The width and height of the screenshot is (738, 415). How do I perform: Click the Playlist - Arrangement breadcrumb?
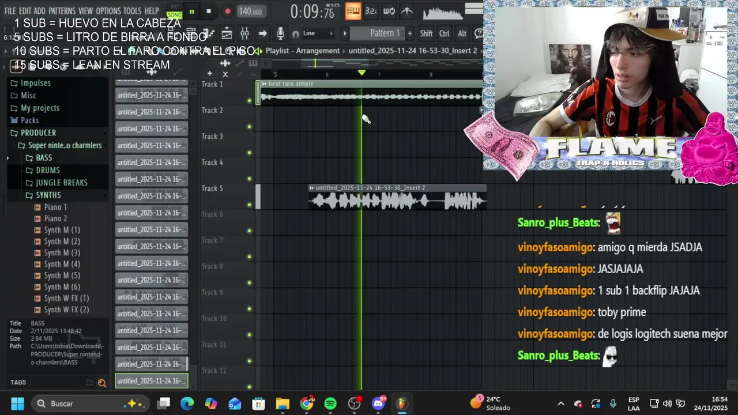[303, 51]
